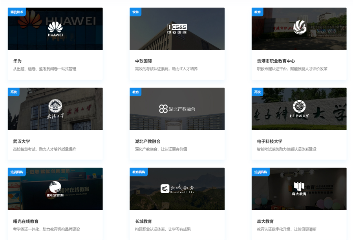Click the CS&S 中软国际 logo
This screenshot has width=353, height=244.
177,29
